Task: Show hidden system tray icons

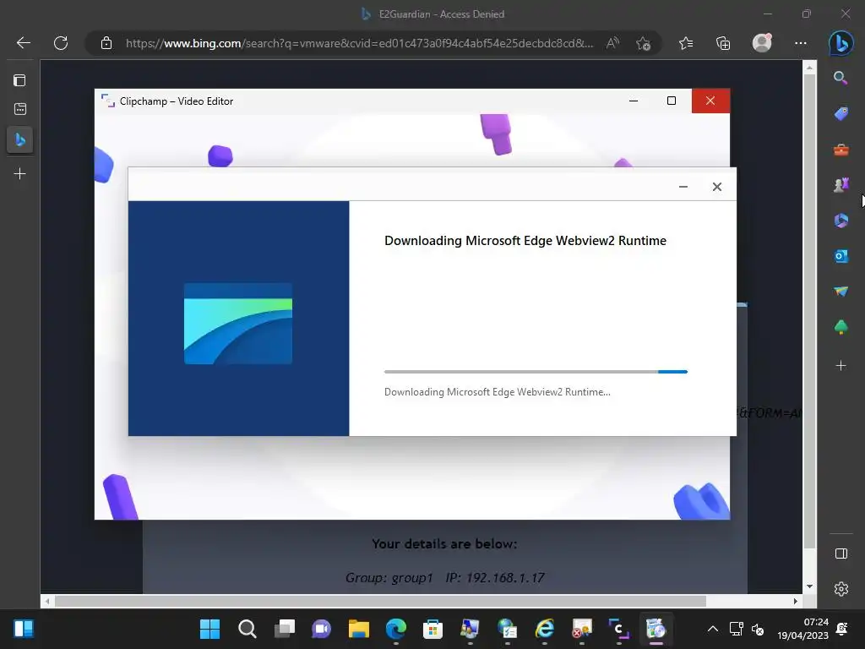Action: click(x=713, y=629)
